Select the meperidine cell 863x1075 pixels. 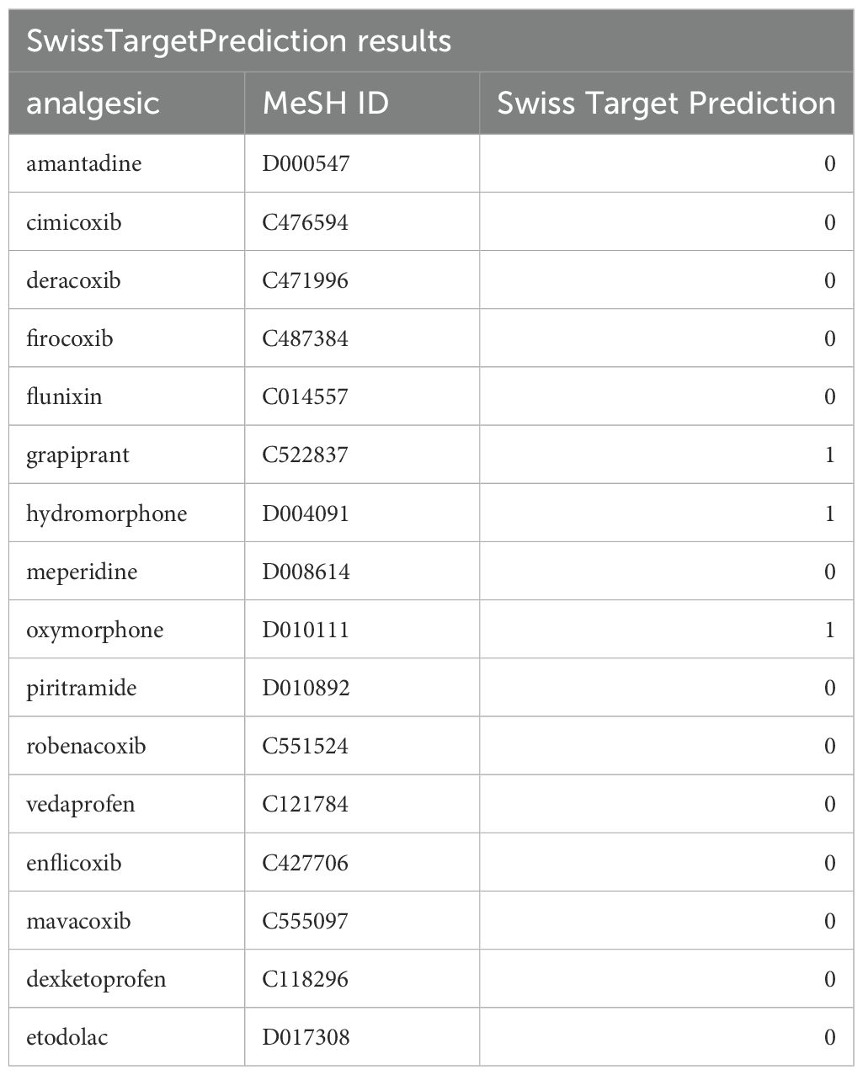point(82,572)
